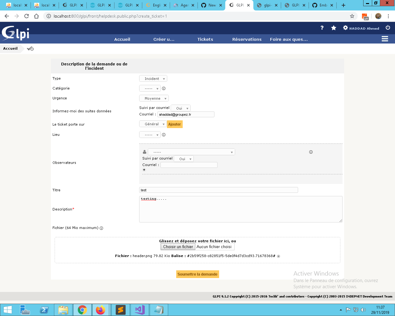
Task: Open the Windows Start menu
Action: [x=7, y=310]
